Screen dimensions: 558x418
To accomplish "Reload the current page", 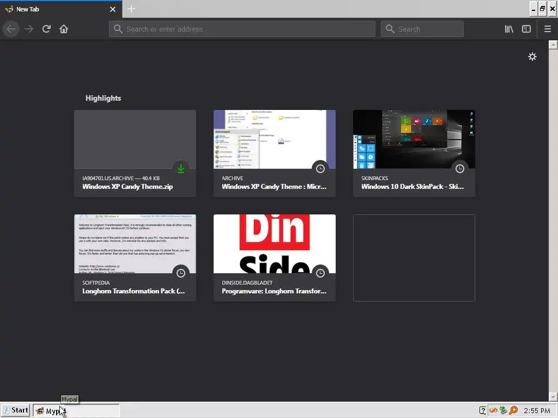I will tap(46, 29).
